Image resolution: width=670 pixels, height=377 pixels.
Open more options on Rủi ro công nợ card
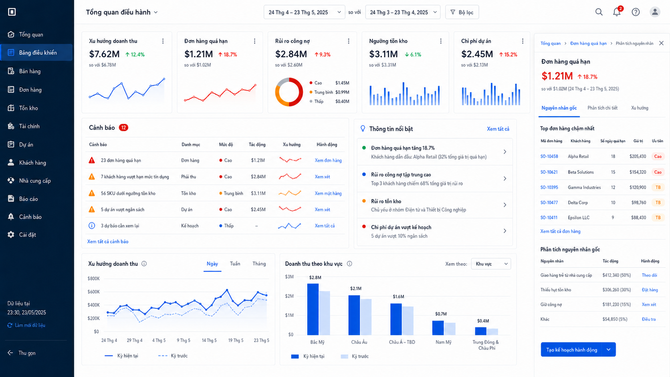pos(349,41)
